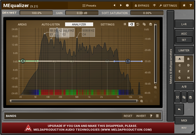Load the next preset arrow
196x135 pixels.
coord(121,5)
